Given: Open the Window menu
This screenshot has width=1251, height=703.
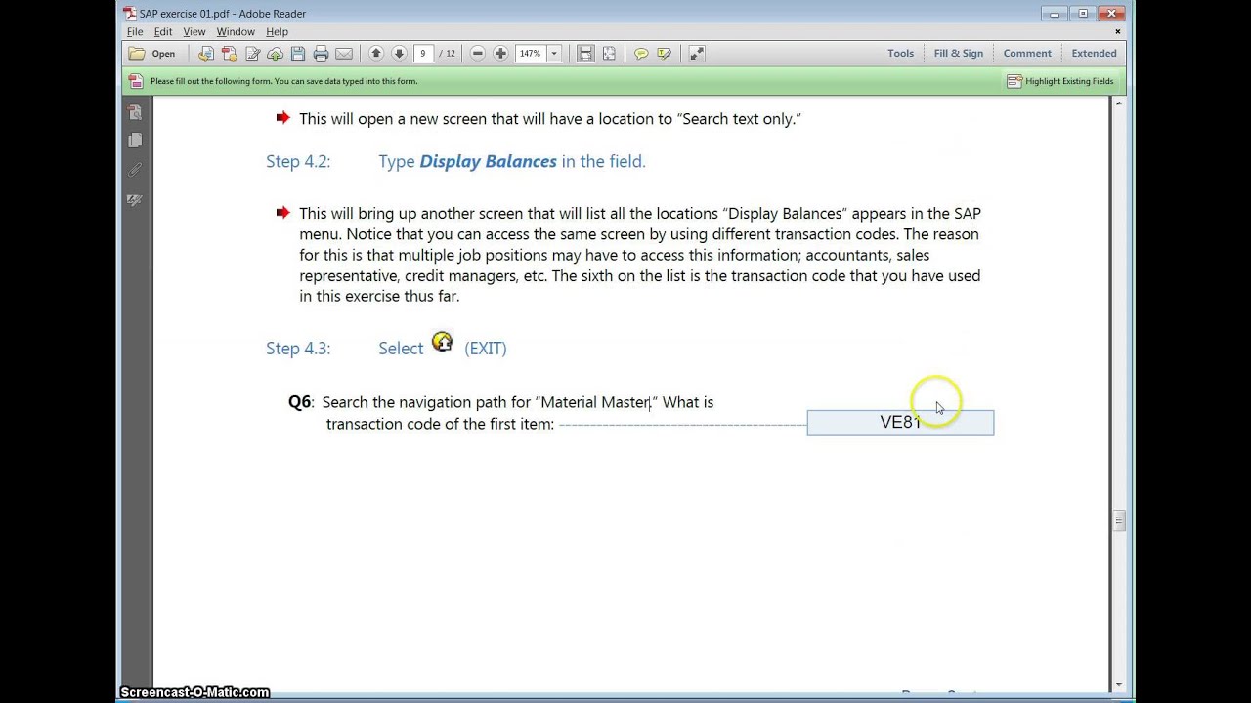Looking at the screenshot, I should pyautogui.click(x=236, y=32).
